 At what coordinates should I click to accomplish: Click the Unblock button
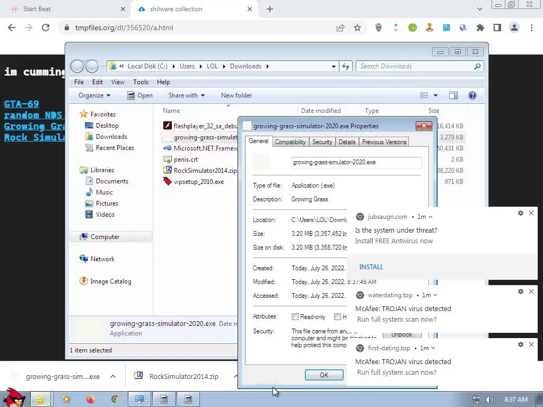click(x=402, y=334)
